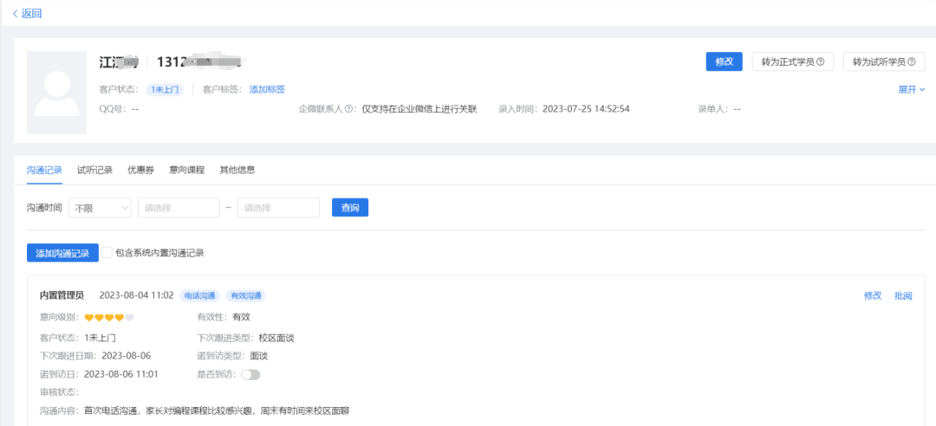Click the 添加沟通记录 button

click(62, 253)
